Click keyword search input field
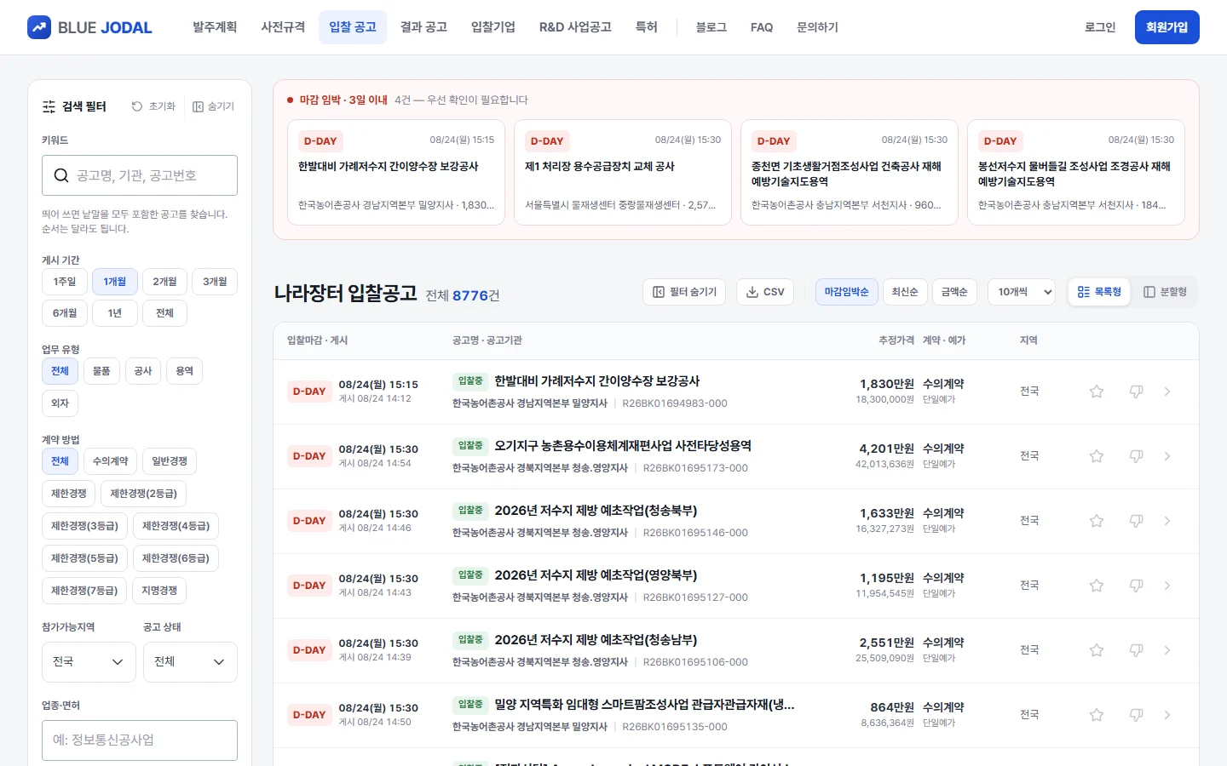The height and width of the screenshot is (766, 1227). click(x=140, y=175)
